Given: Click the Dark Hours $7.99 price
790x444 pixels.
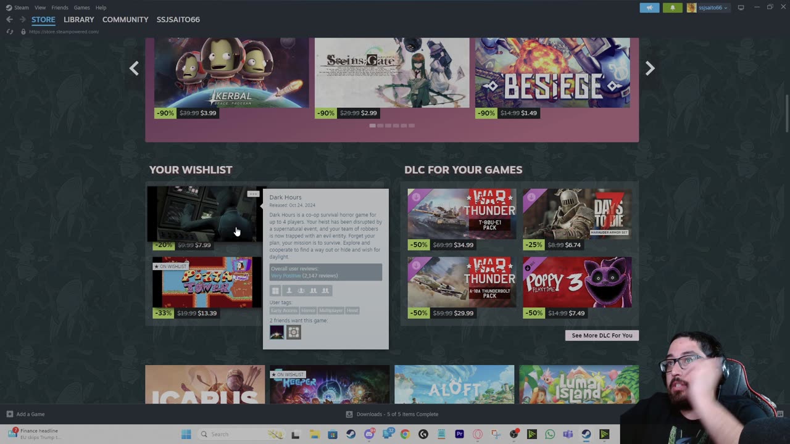Looking at the screenshot, I should (202, 245).
